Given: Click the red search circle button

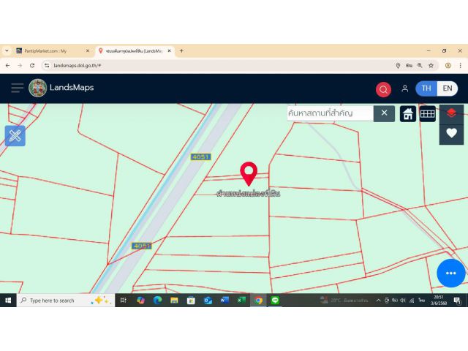Looking at the screenshot, I should tap(383, 89).
